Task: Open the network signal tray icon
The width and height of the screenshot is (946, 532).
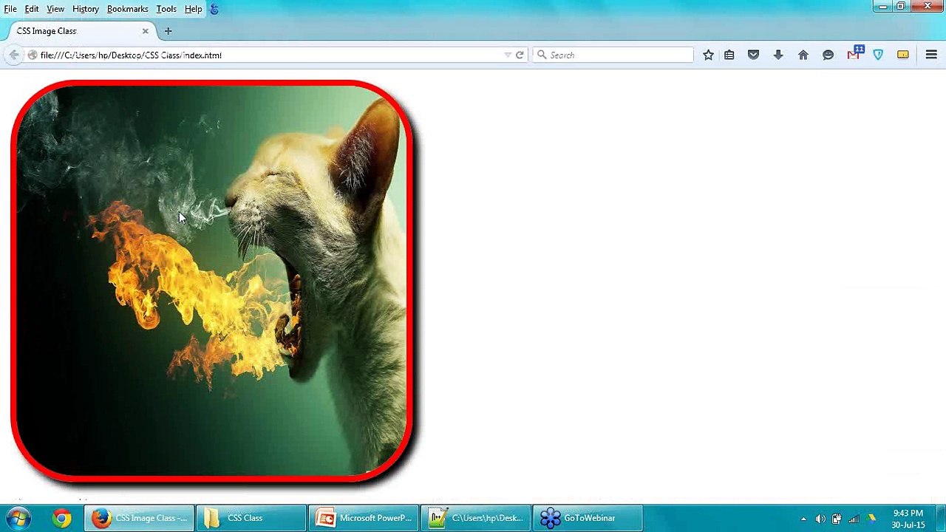Action: tap(854, 519)
